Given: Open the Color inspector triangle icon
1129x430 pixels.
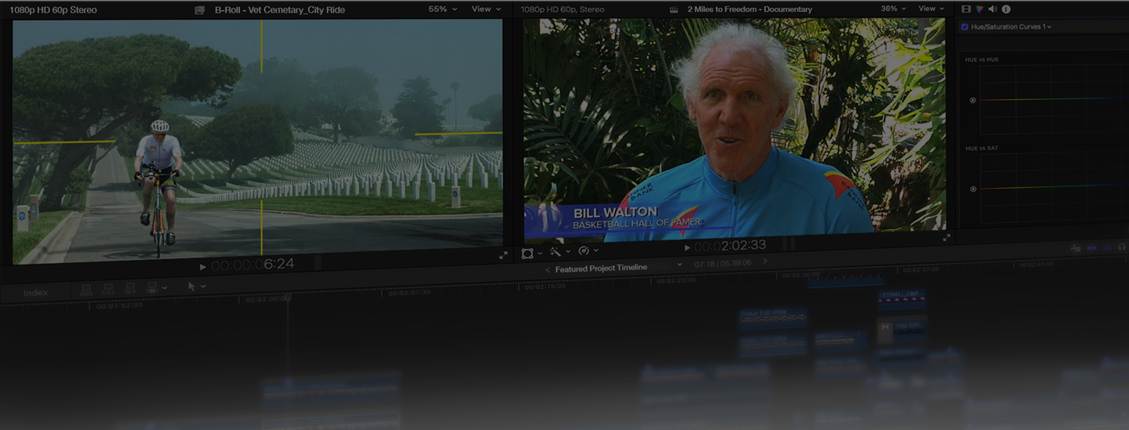Looking at the screenshot, I should click(979, 9).
